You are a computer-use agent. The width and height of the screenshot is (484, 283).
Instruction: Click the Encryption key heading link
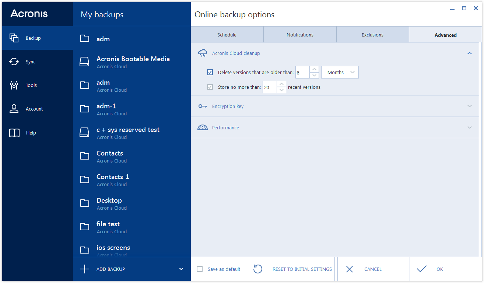[228, 106]
